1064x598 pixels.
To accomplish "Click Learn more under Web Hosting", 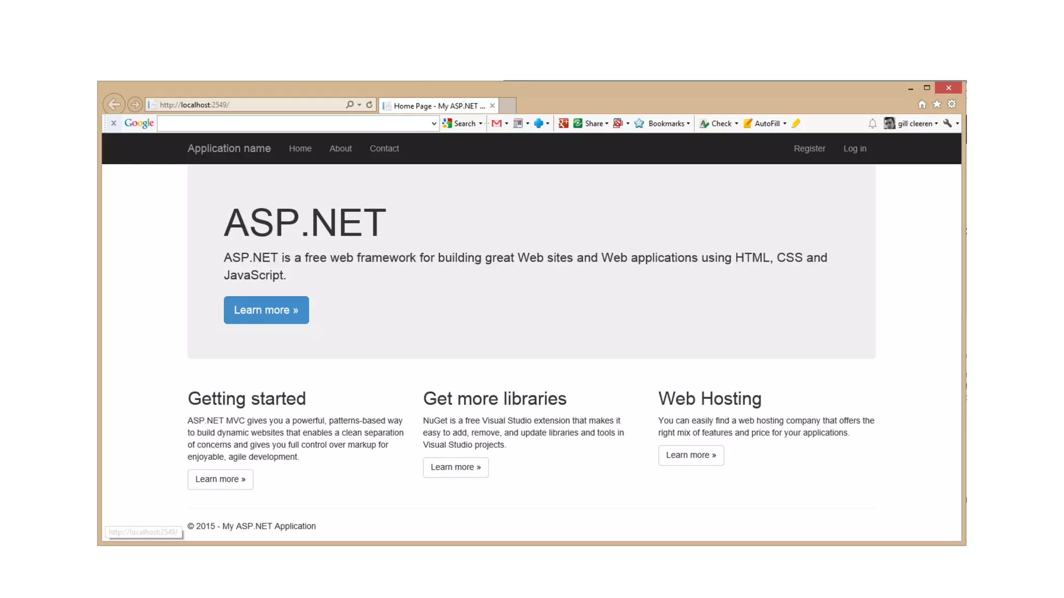I will (x=690, y=455).
